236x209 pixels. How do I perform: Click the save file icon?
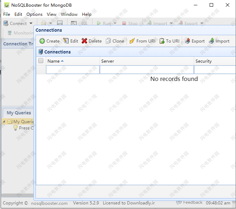pyautogui.click(x=60, y=23)
